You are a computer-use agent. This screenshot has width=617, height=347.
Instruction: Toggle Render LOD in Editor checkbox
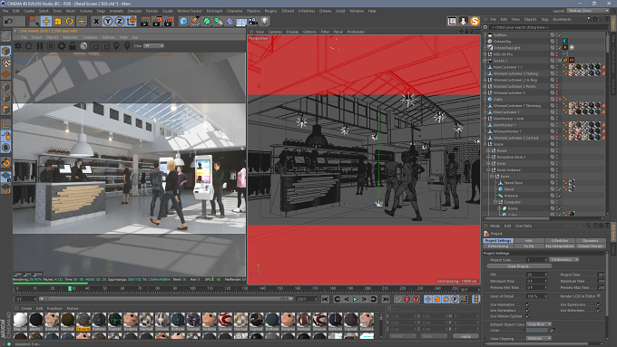[x=599, y=296]
